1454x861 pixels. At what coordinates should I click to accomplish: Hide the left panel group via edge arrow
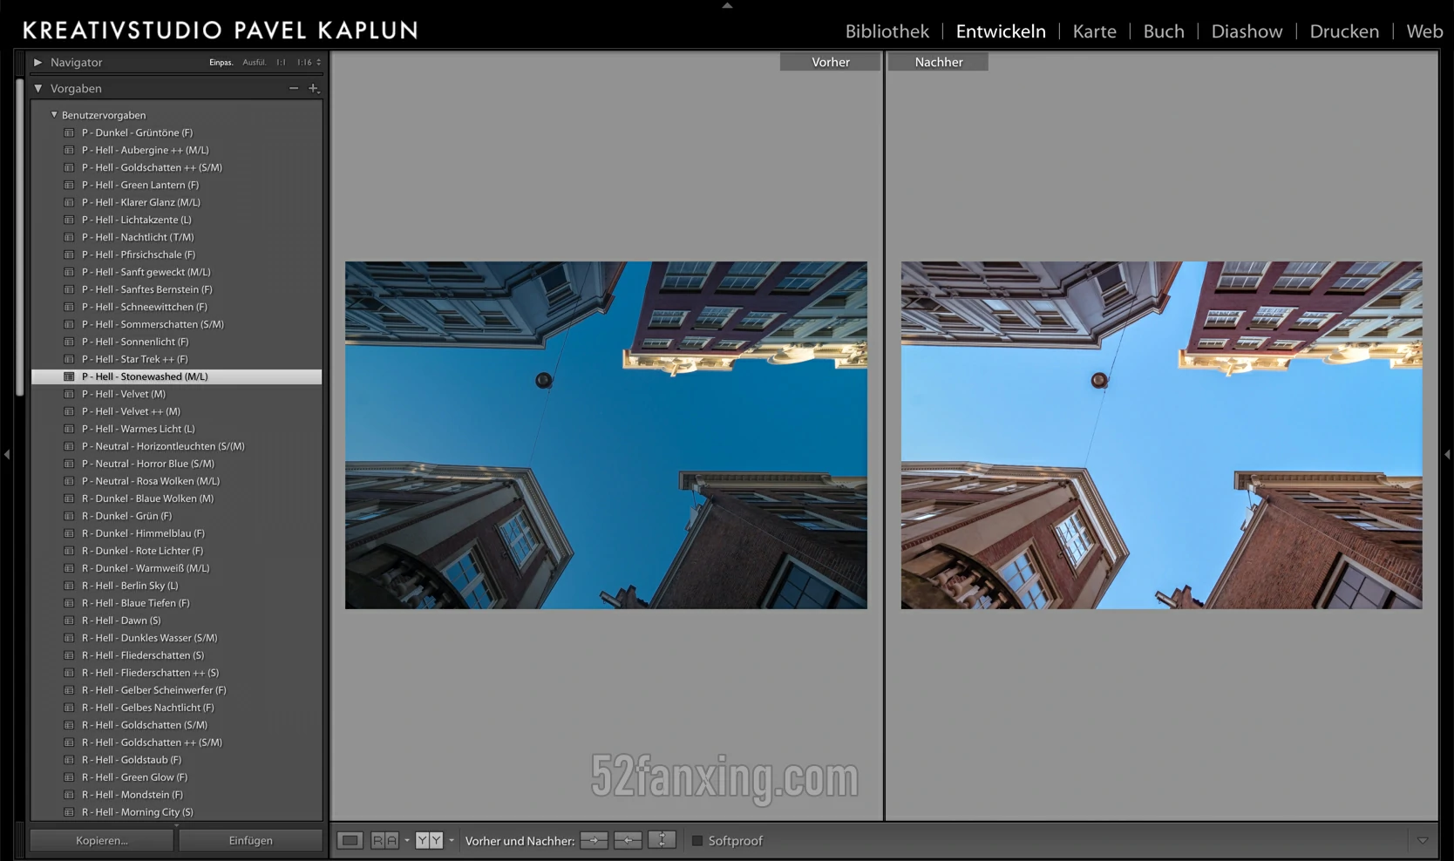click(7, 454)
